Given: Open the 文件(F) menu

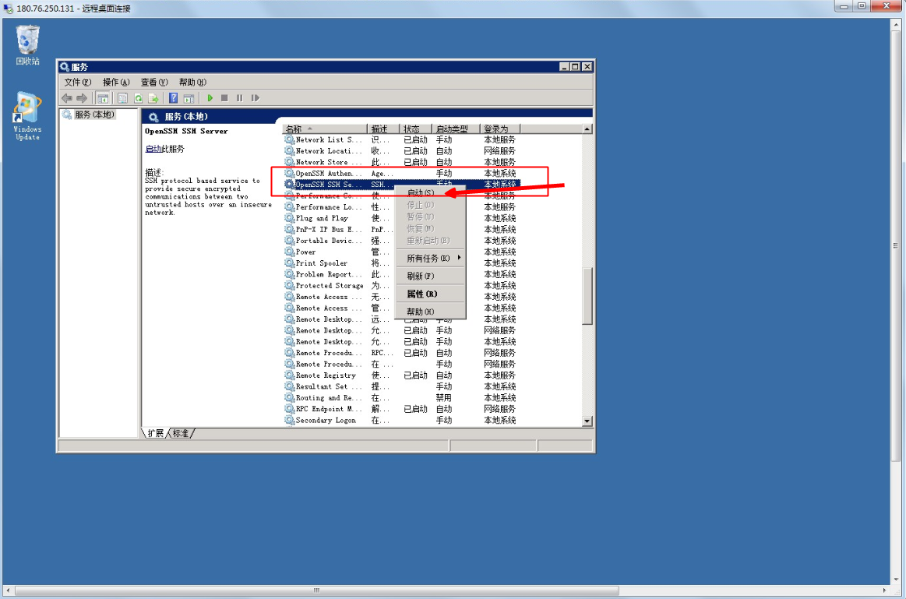Looking at the screenshot, I should (77, 82).
